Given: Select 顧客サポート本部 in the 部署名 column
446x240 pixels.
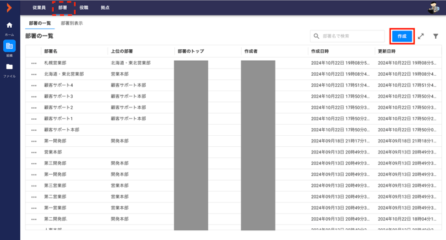Looking at the screenshot, I should pyautogui.click(x=62, y=130).
